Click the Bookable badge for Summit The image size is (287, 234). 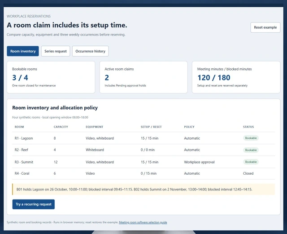[x=251, y=162]
